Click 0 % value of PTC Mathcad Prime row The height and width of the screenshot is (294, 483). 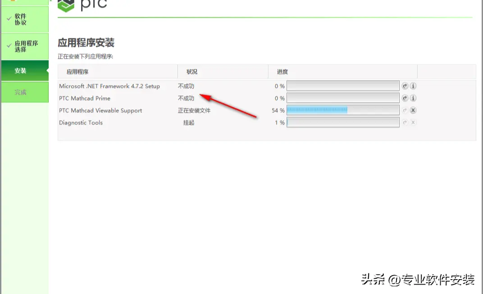[280, 98]
